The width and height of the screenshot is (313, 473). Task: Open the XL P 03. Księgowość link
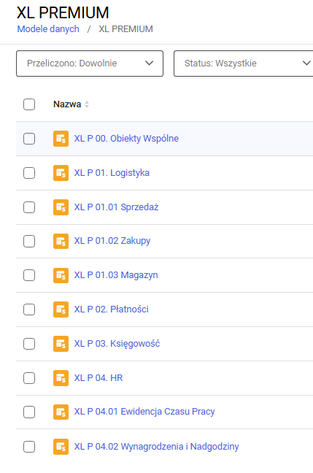117,344
